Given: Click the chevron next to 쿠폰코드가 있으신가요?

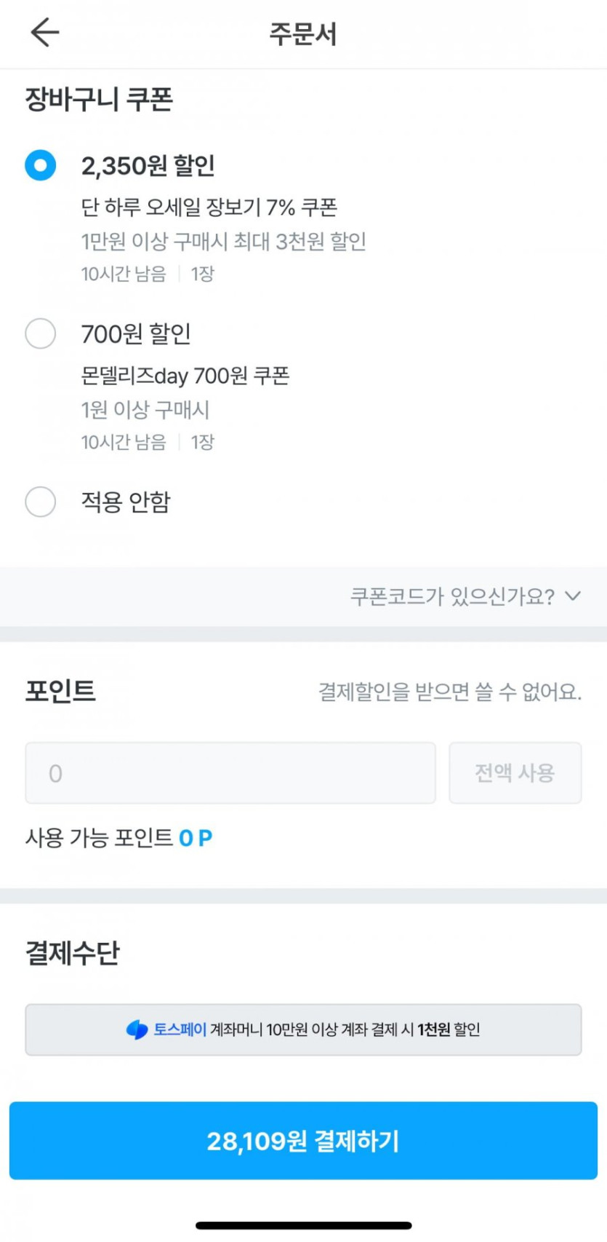Looking at the screenshot, I should pyautogui.click(x=573, y=596).
